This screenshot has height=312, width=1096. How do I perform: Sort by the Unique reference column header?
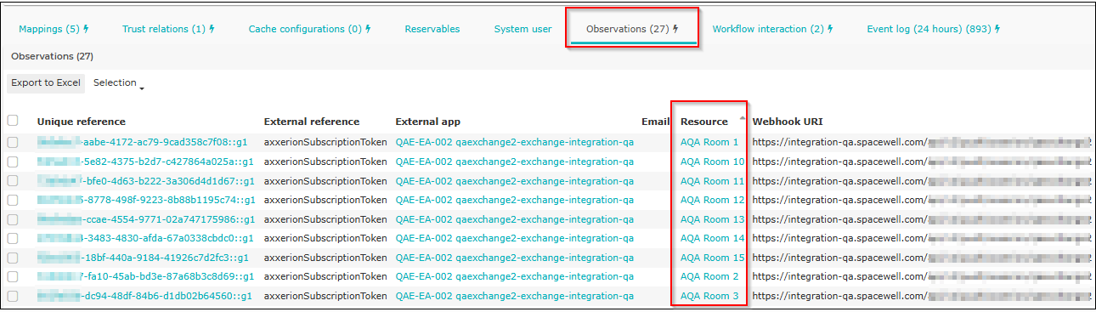click(82, 122)
